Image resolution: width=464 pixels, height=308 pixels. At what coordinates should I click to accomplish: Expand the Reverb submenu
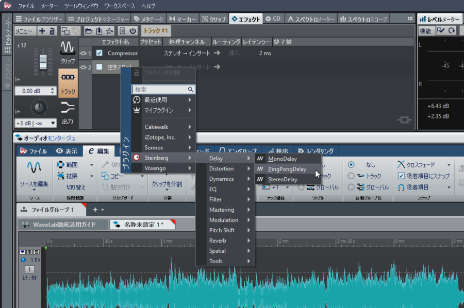click(x=226, y=241)
